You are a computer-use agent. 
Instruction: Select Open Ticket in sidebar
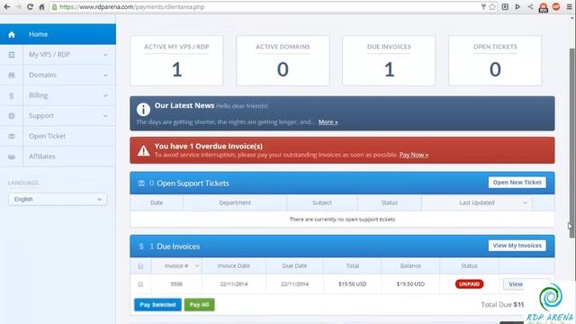58,136
